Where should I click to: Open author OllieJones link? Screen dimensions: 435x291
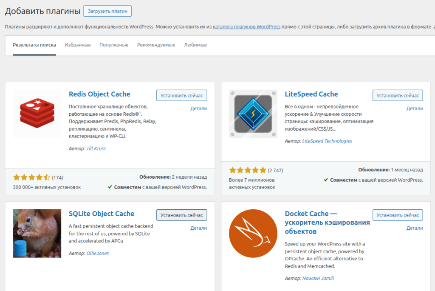click(98, 253)
